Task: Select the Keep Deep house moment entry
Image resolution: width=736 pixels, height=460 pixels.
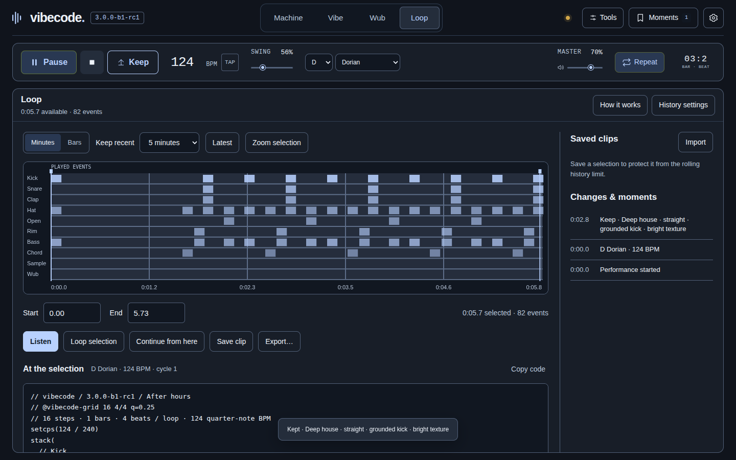Action: 641,224
